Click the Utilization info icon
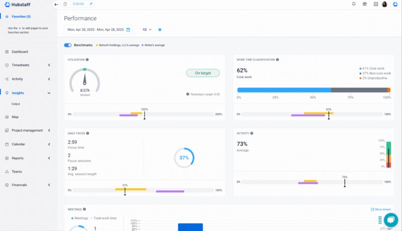Screen dimensions: 402x231 tap(87, 60)
